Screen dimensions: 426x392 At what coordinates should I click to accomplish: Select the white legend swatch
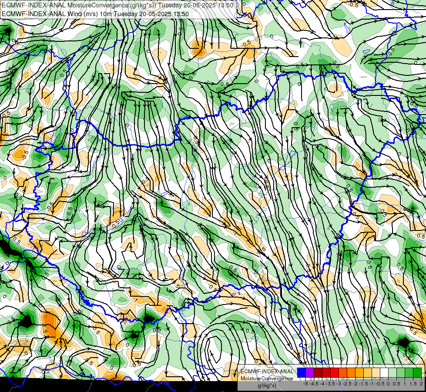(384, 372)
